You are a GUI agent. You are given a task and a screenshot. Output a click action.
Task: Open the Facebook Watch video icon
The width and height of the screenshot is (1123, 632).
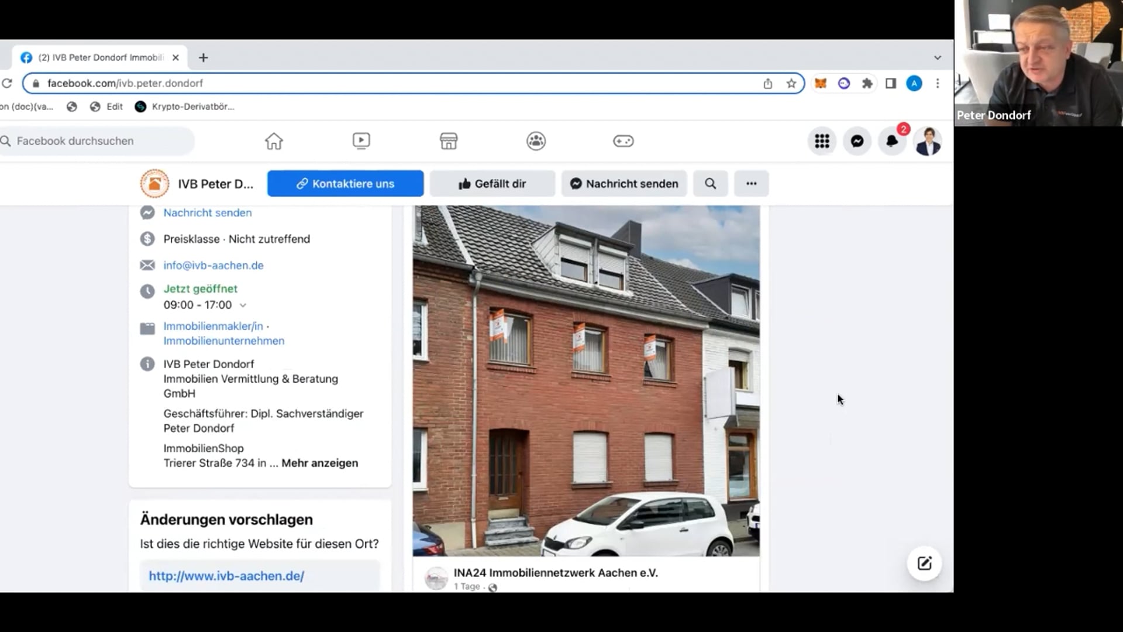[x=361, y=141]
